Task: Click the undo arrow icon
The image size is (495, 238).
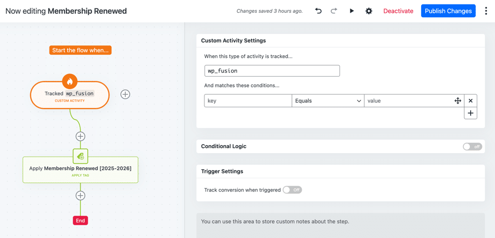Action: [x=318, y=11]
